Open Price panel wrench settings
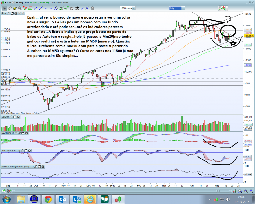Screen dimensions: 255x204 [x=9, y=14]
